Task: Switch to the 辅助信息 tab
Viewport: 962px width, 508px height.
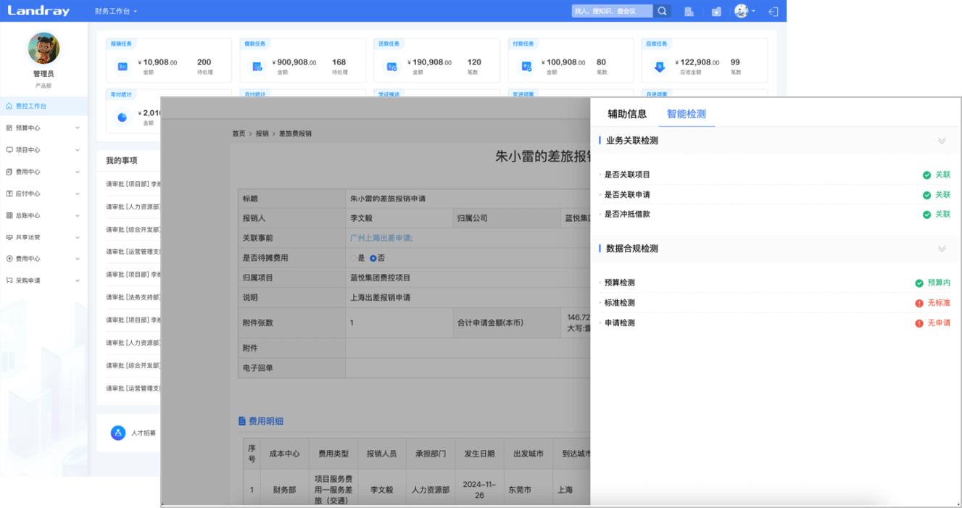Action: [x=627, y=114]
